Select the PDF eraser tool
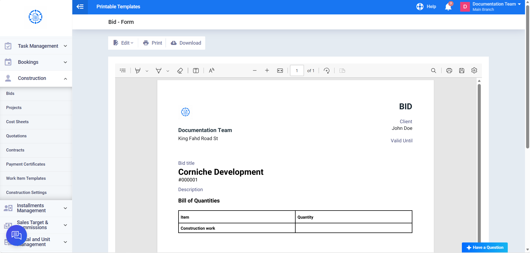530x253 pixels. tap(180, 70)
